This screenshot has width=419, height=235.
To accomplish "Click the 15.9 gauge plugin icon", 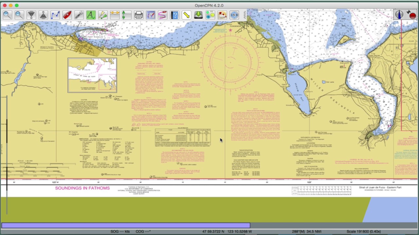I will [234, 15].
